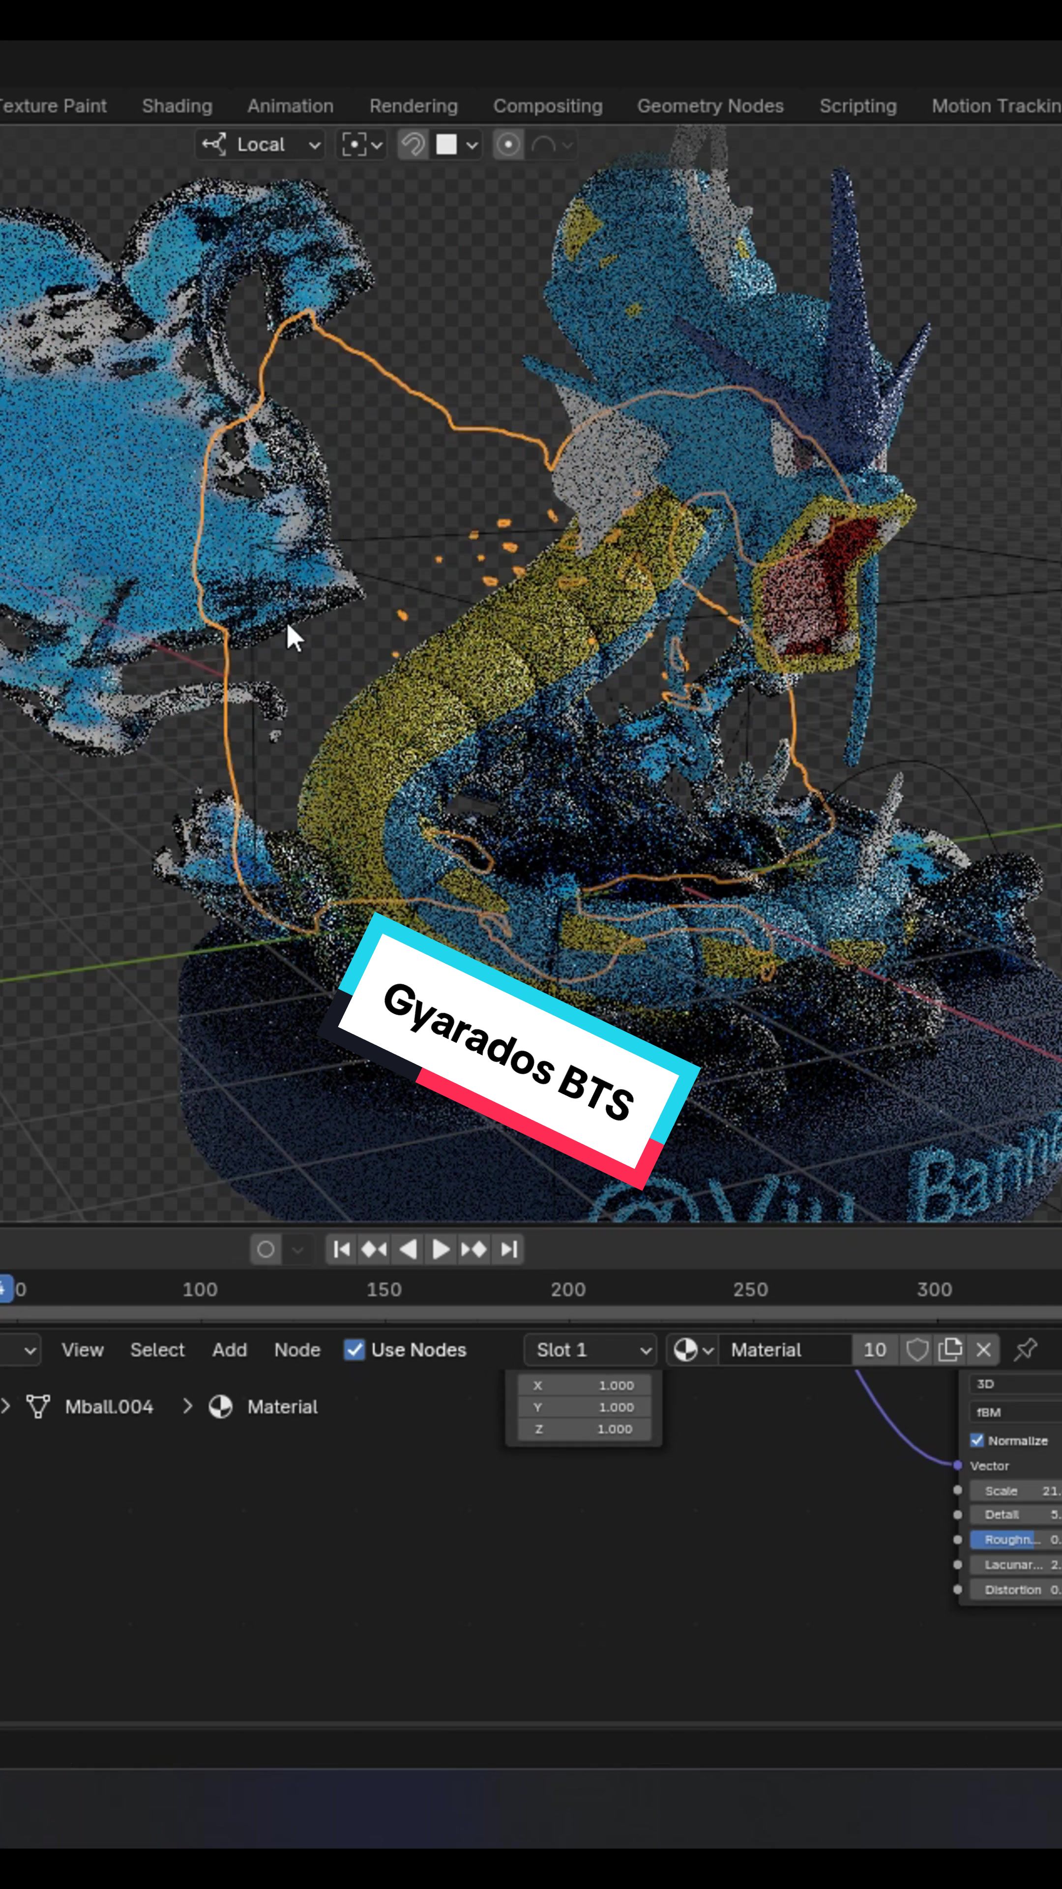Open the Node menu in node editor
The width and height of the screenshot is (1062, 1889).
click(x=297, y=1350)
